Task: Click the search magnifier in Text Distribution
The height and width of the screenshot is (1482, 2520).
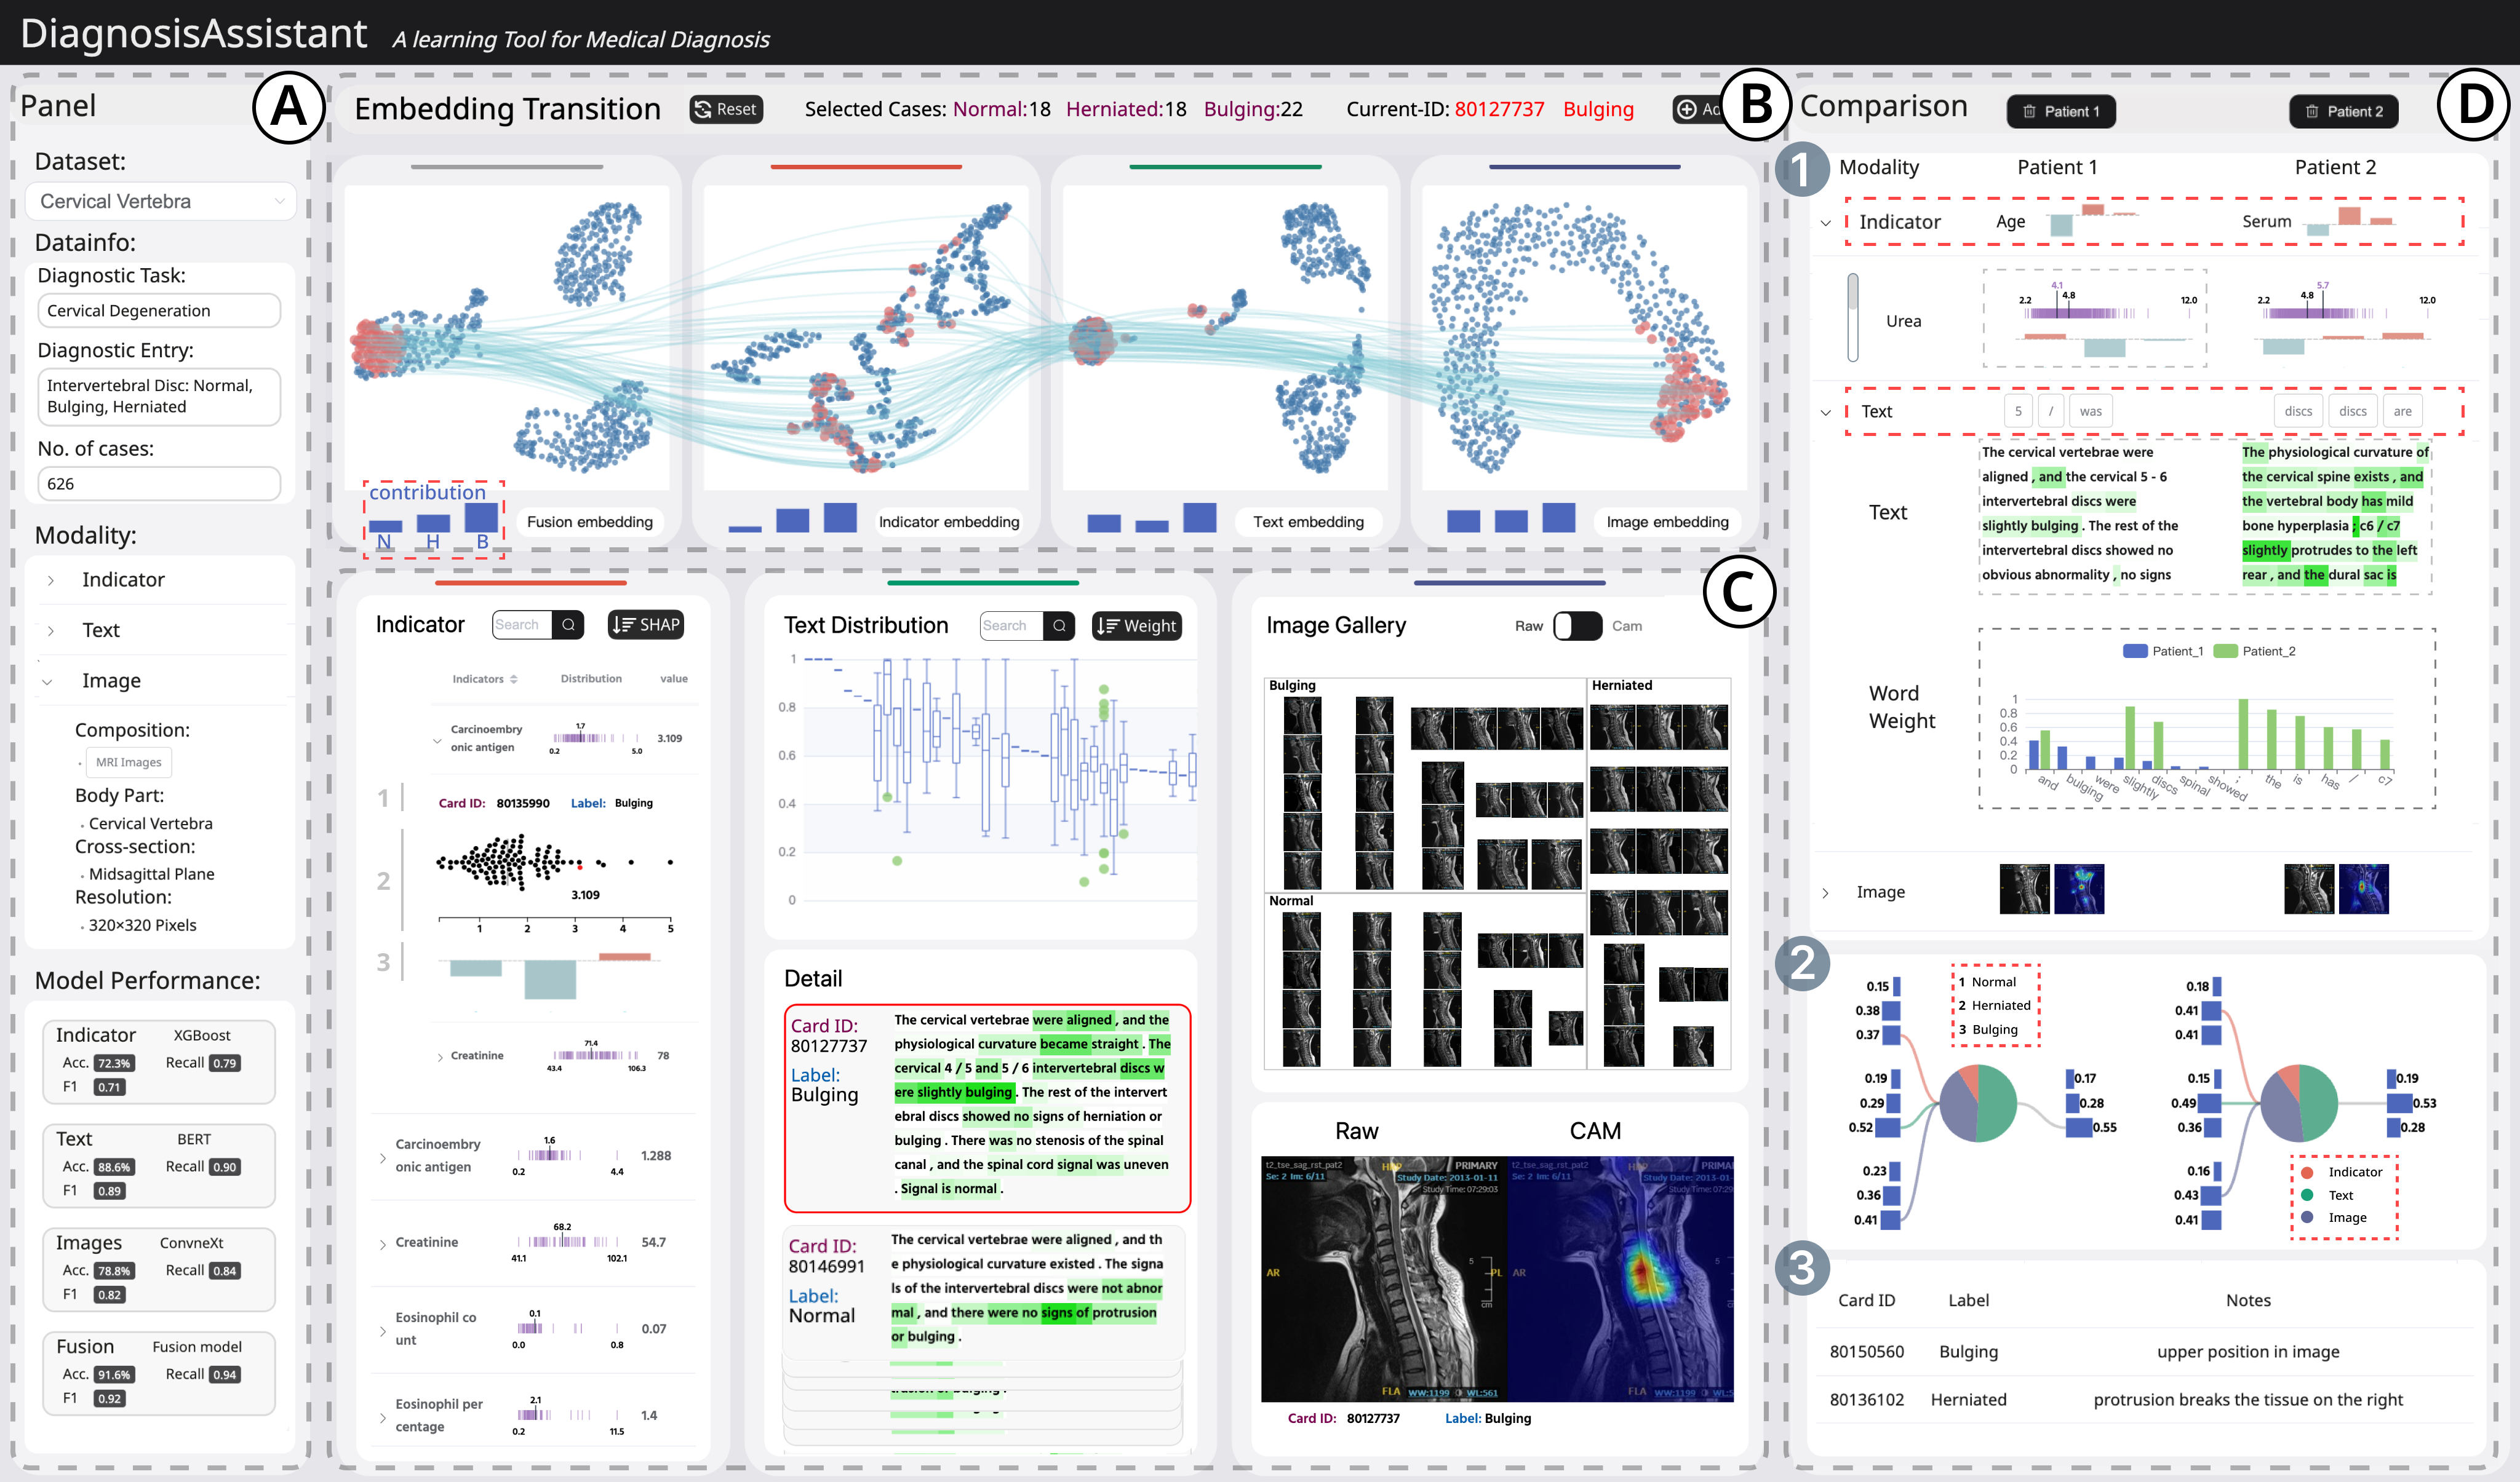Action: click(x=1060, y=627)
